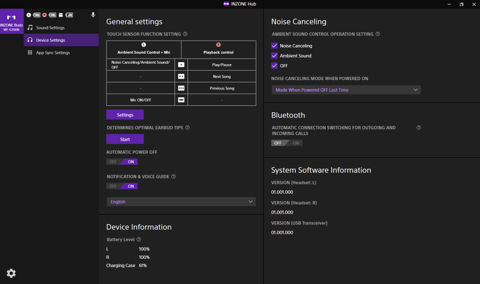Click the "System Software Information" heading
This screenshot has width=480, height=284.
(321, 170)
